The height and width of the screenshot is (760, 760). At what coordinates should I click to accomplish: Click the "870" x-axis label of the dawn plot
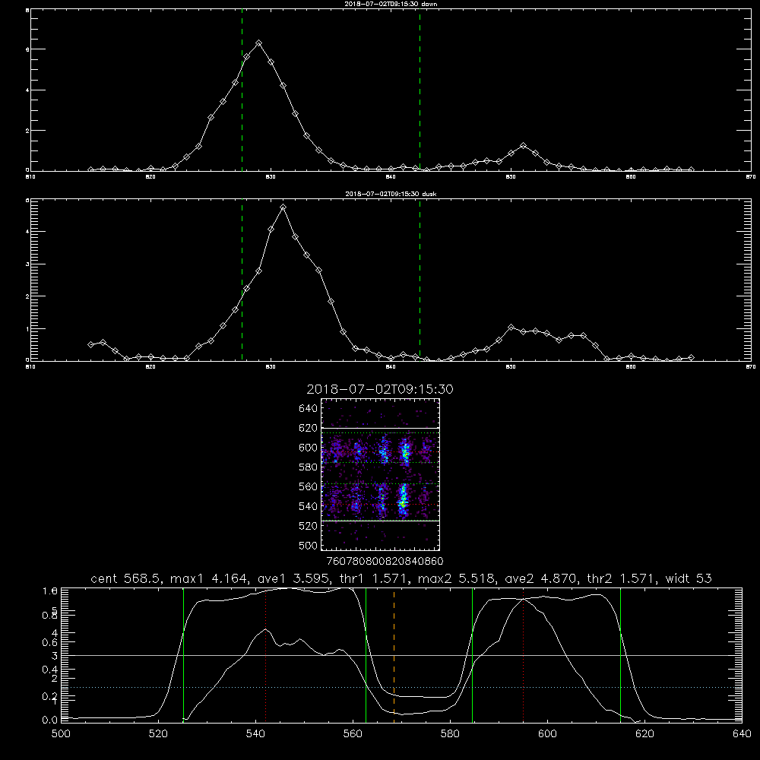(751, 177)
